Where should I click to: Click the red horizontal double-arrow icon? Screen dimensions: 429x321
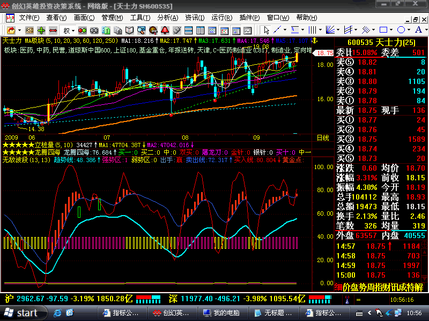[x=53, y=30]
